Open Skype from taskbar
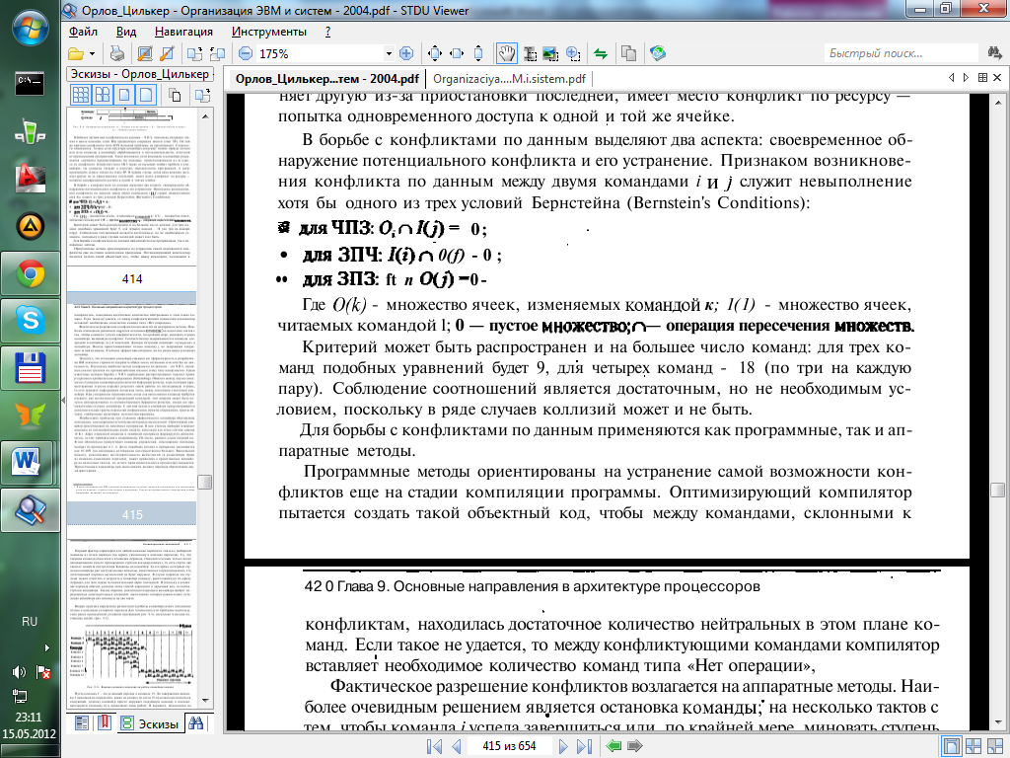Viewport: 1010px width, 758px height. (x=30, y=321)
